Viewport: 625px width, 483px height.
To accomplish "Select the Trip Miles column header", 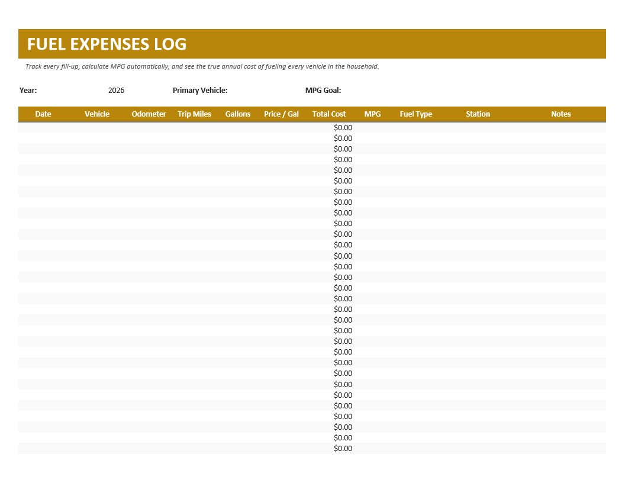I will point(195,114).
